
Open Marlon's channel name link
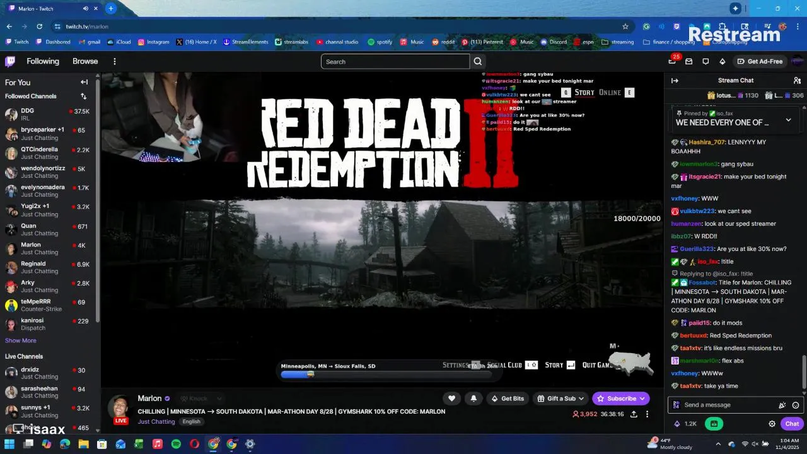(149, 399)
